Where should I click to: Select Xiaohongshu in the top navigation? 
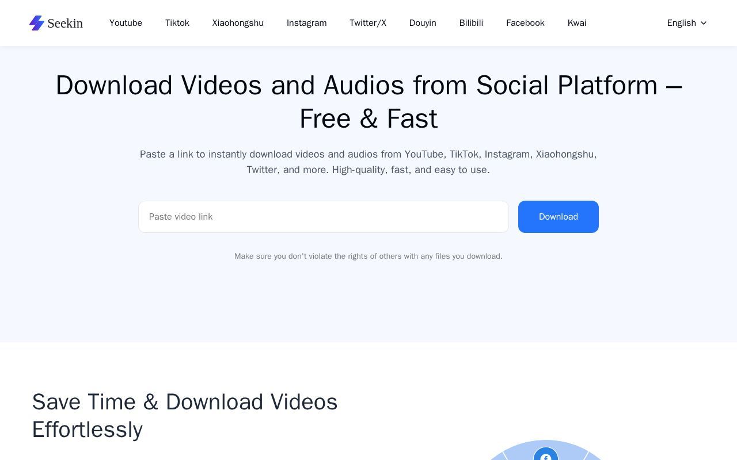(238, 23)
